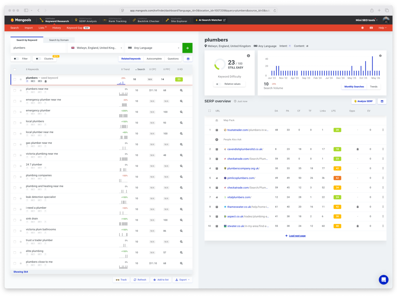This screenshot has height=297, width=397.
Task: Click the Add to list button
Action: pyautogui.click(x=161, y=280)
